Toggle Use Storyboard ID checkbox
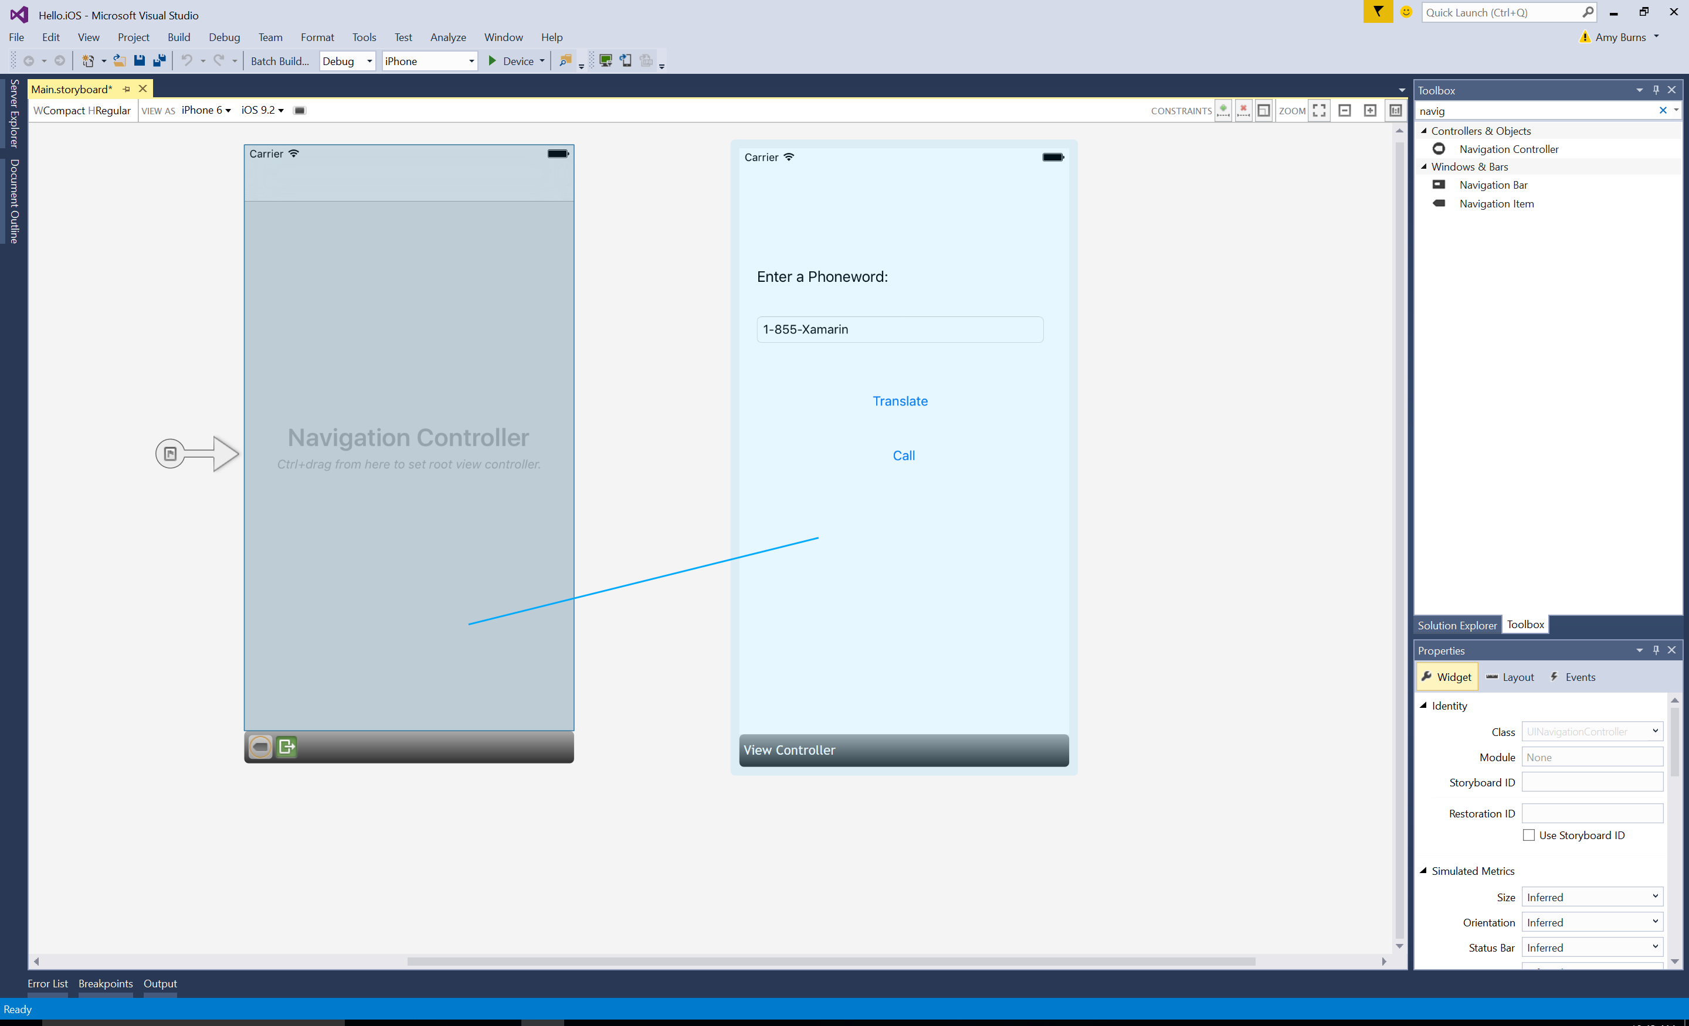 tap(1527, 836)
